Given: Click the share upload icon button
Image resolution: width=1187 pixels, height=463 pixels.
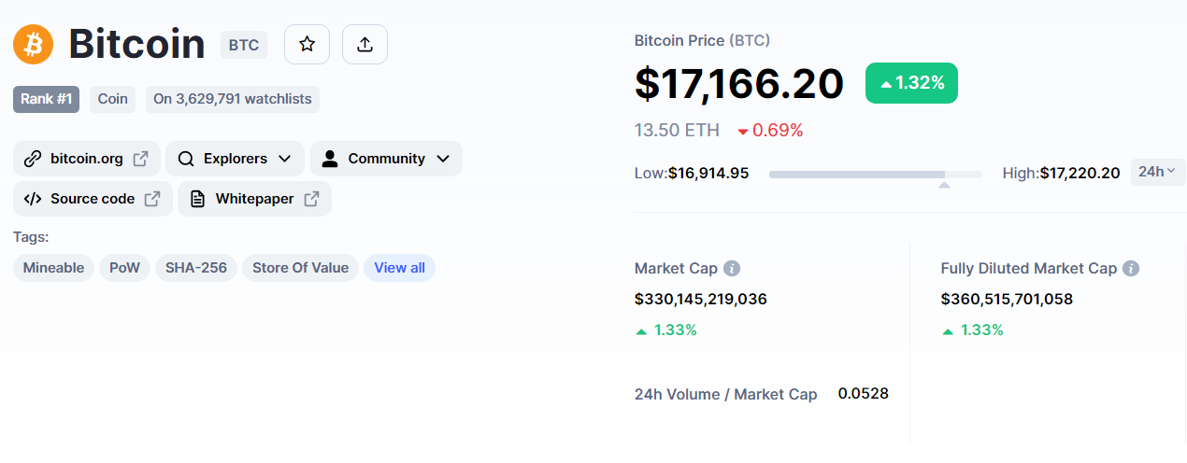Looking at the screenshot, I should click(x=365, y=44).
